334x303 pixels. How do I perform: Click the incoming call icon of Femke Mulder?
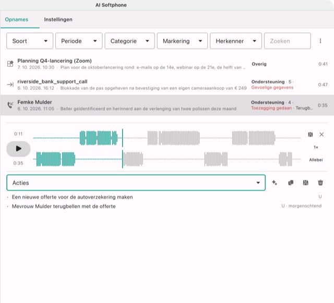pyautogui.click(x=10, y=105)
